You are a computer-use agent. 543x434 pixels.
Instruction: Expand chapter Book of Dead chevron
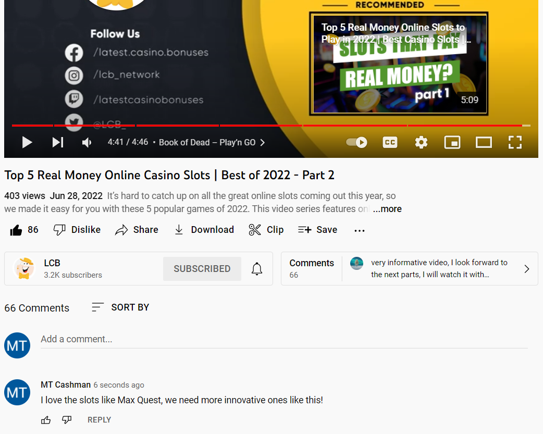coord(263,142)
